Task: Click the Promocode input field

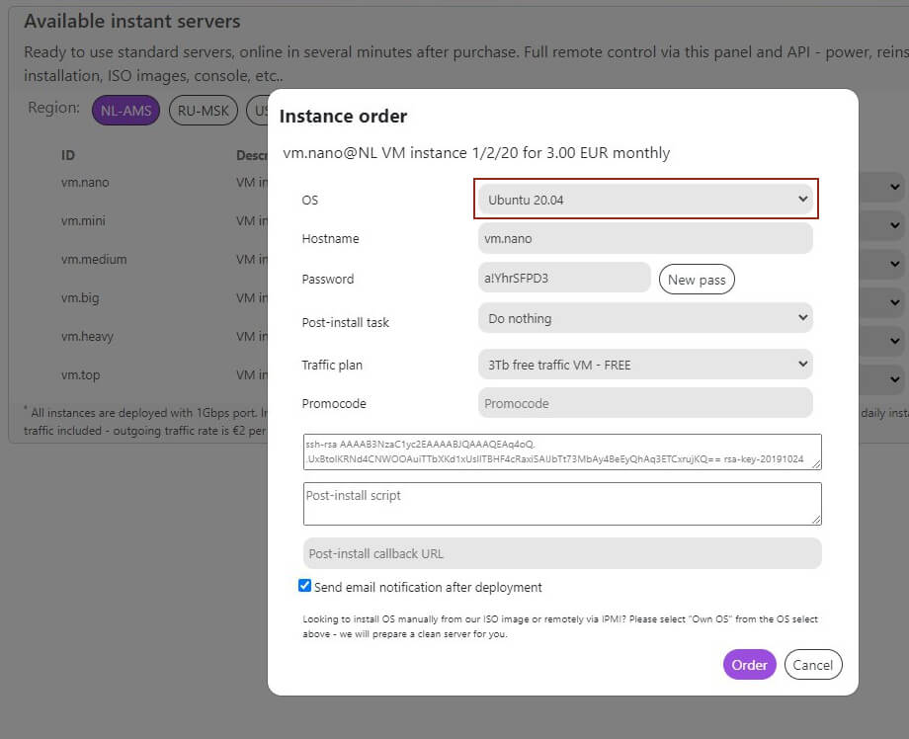Action: (646, 403)
